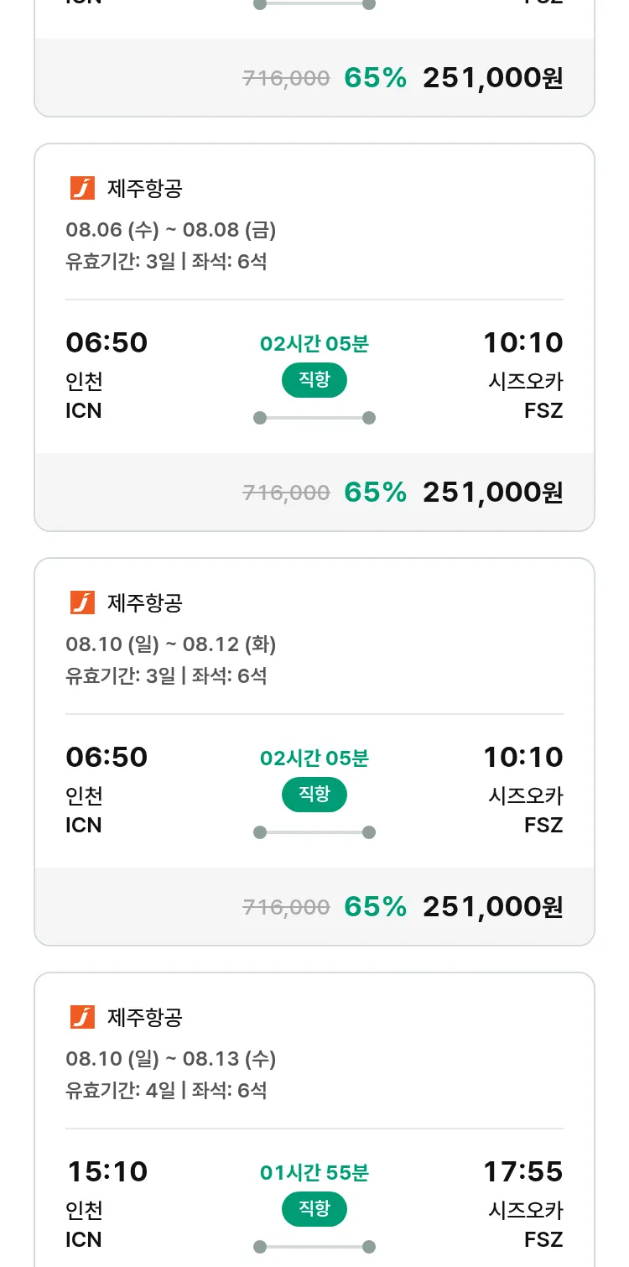629x1267 pixels.
Task: Click the Jeju Air logo on the 08.10–08.12 flight
Action: point(82,602)
